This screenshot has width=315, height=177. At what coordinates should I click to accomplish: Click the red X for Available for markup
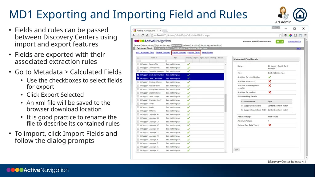tap(269, 92)
